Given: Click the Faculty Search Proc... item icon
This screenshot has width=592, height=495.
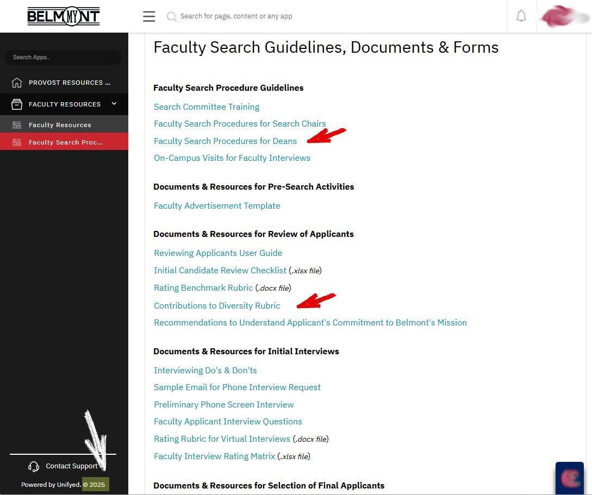Looking at the screenshot, I should coord(17,142).
